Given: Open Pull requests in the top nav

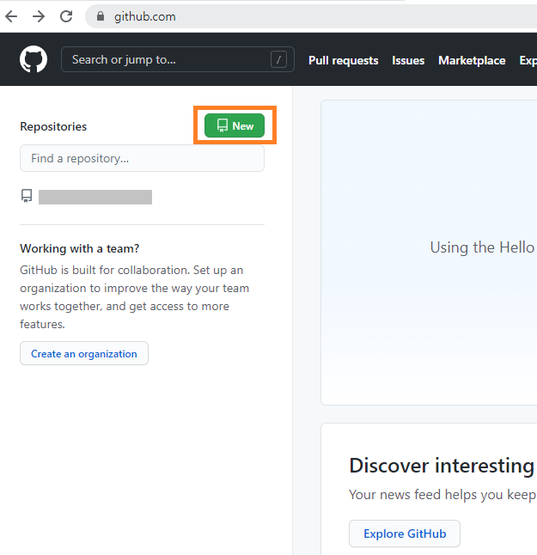Looking at the screenshot, I should [x=344, y=60].
